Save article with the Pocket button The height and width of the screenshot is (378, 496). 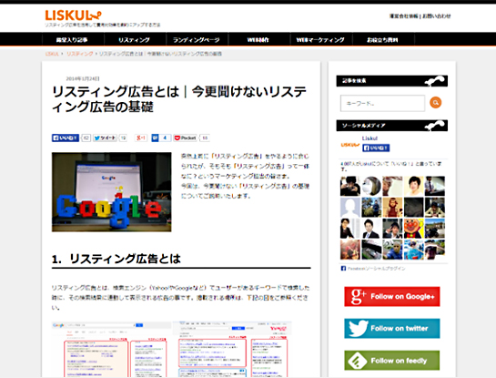[x=186, y=138]
